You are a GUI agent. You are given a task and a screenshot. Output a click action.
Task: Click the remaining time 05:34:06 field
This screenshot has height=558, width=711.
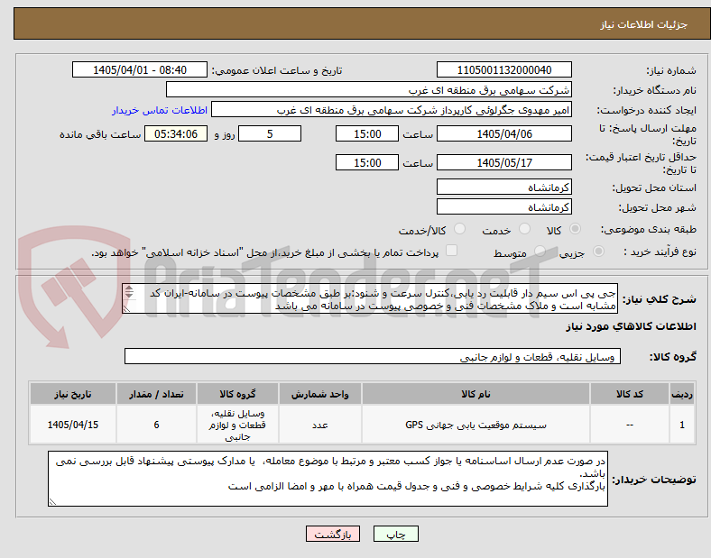(x=176, y=133)
